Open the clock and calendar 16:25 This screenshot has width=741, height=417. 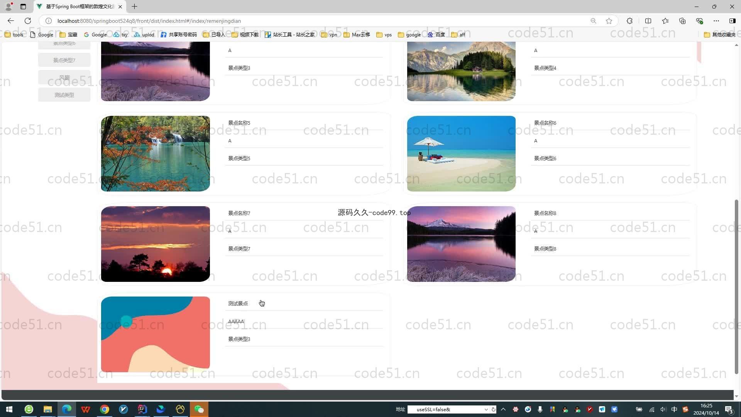[706, 409]
